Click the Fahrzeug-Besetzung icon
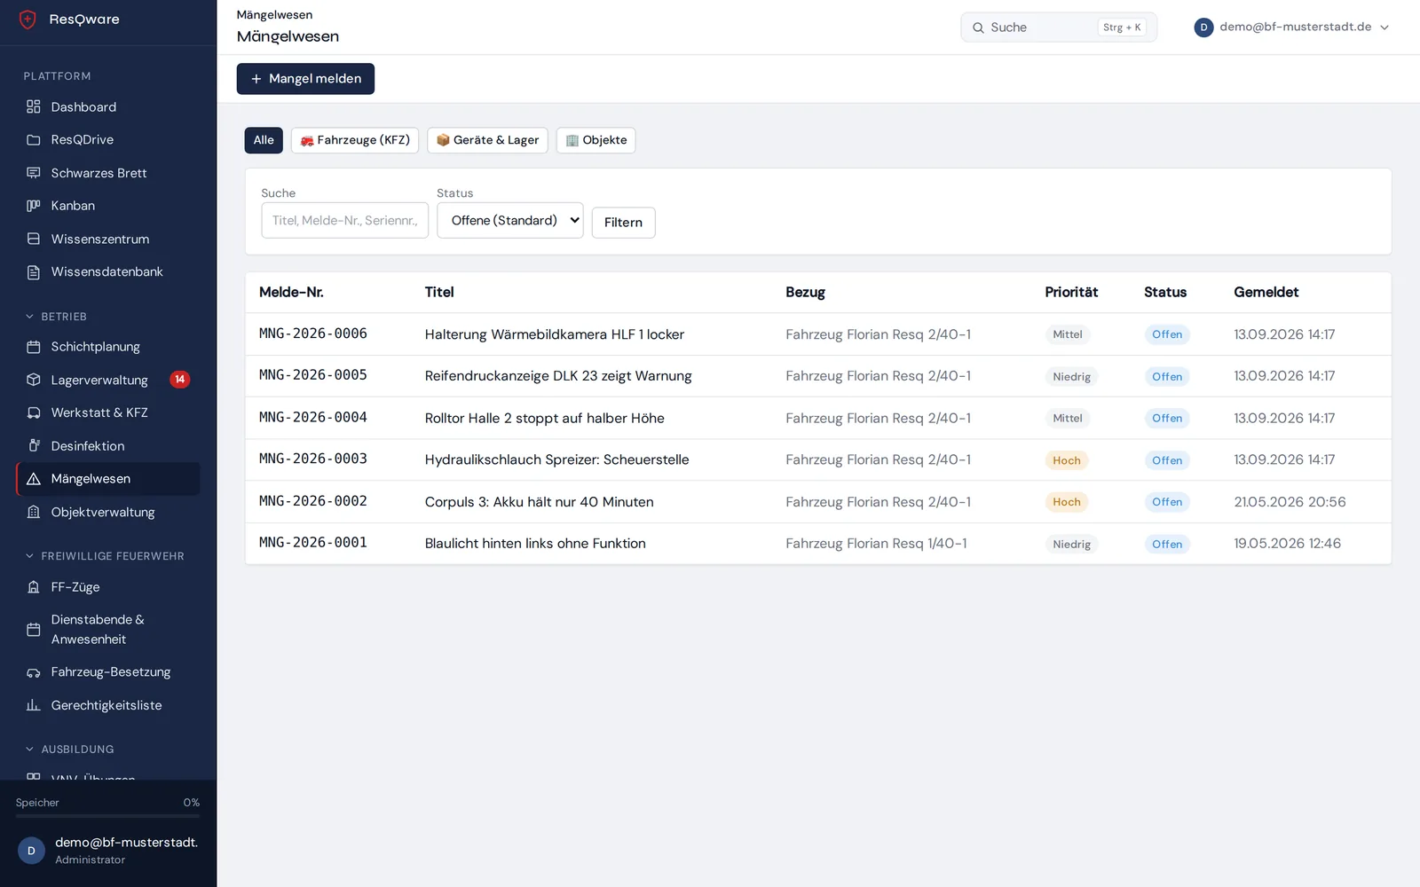The width and height of the screenshot is (1420, 887). 34,672
